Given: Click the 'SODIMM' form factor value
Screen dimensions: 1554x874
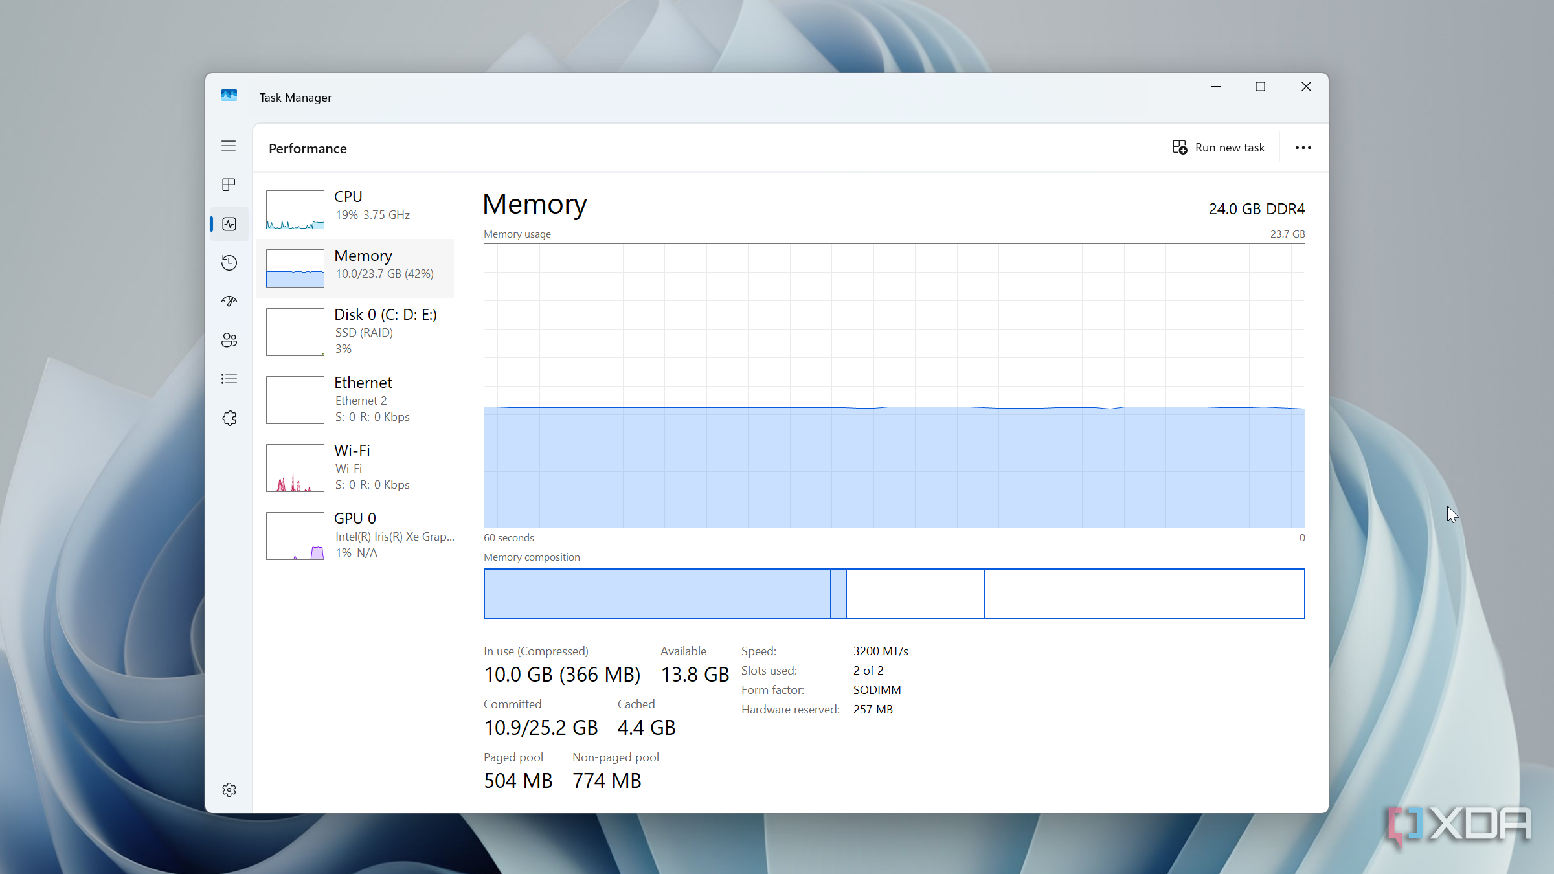Looking at the screenshot, I should pyautogui.click(x=877, y=690).
